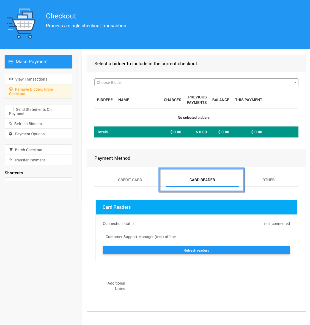The image size is (310, 325).
Task: Click the cart icon beside Batch Checkout
Action: pyautogui.click(x=11, y=150)
